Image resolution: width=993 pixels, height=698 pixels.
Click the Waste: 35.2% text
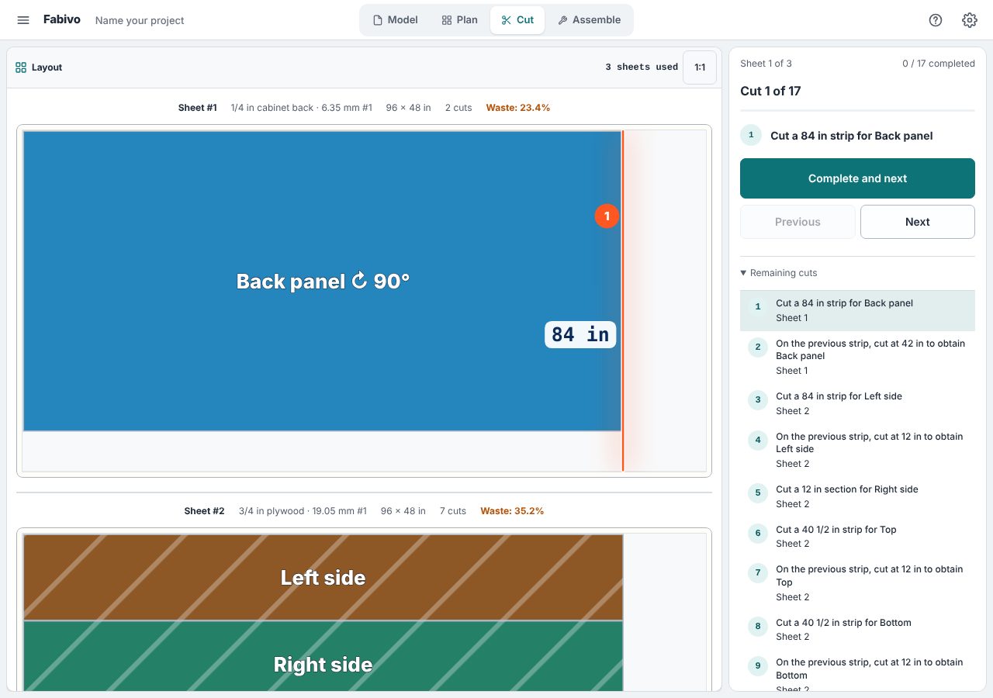(512, 511)
